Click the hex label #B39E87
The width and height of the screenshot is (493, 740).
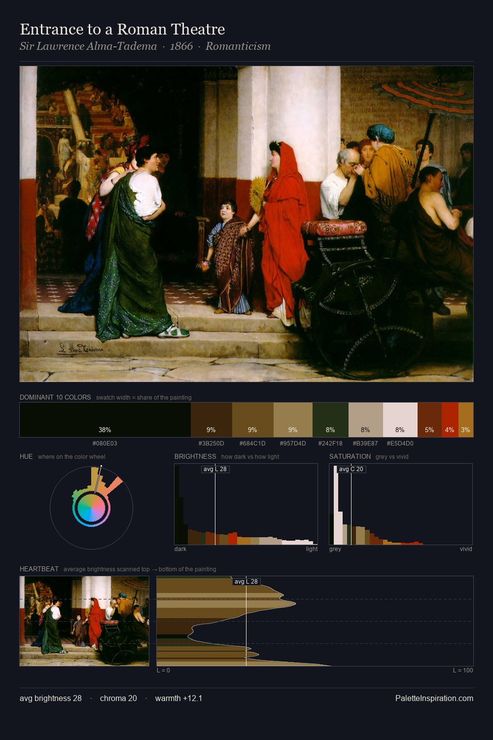(x=365, y=444)
